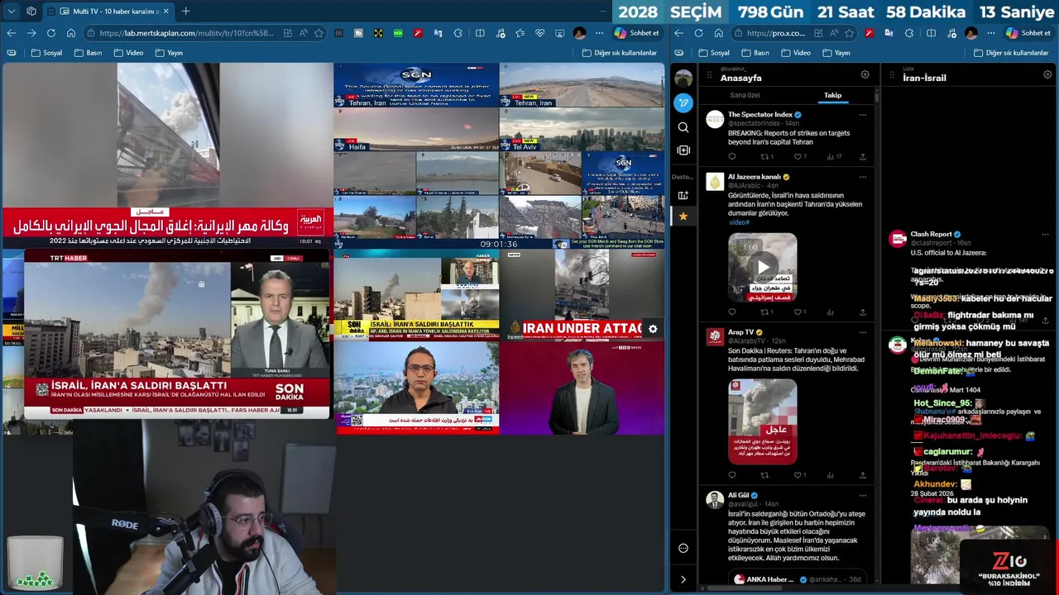Open Basın bookmarks folder in X Pro window
The height and width of the screenshot is (595, 1059).
(756, 53)
